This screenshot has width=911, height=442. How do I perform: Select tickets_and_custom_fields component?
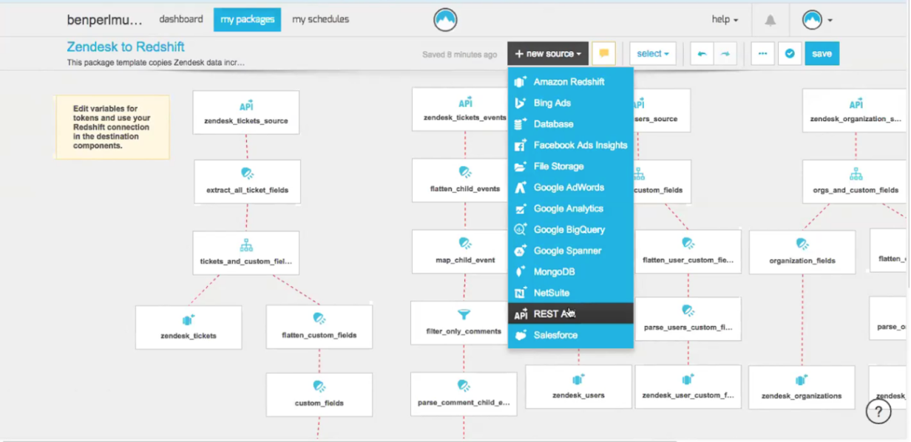coord(246,253)
